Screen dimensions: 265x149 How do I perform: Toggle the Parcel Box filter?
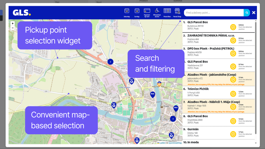coord(167,13)
